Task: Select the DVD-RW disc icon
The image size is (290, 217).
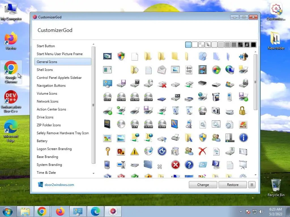Action: point(148,97)
